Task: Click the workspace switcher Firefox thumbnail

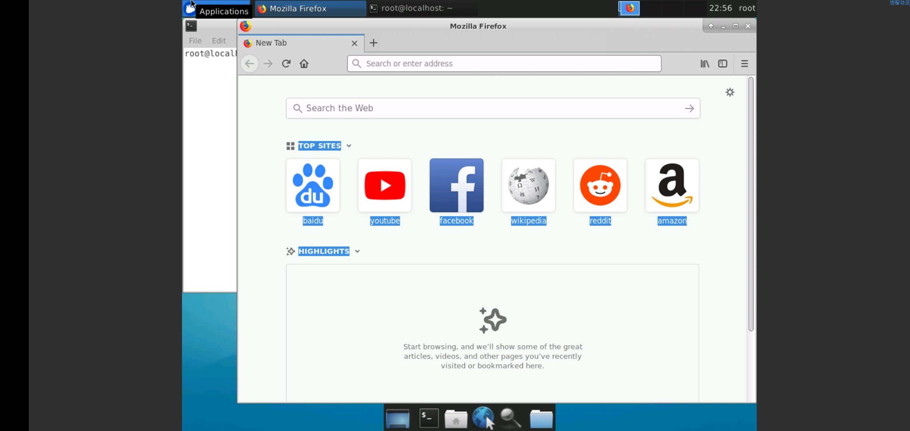Action: (629, 8)
